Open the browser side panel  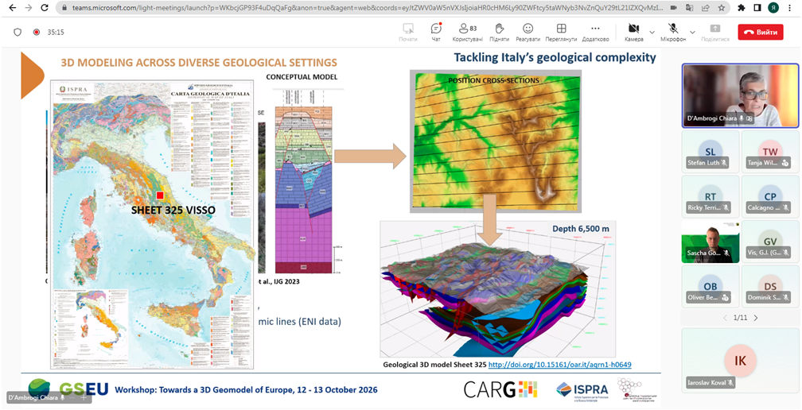click(x=757, y=8)
